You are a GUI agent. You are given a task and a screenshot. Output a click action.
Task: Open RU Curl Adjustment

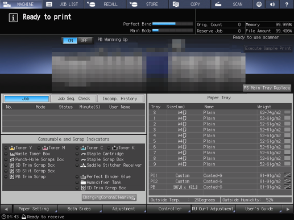(x=213, y=209)
